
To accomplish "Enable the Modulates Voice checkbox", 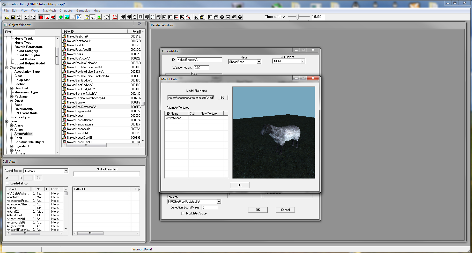I will [x=183, y=213].
